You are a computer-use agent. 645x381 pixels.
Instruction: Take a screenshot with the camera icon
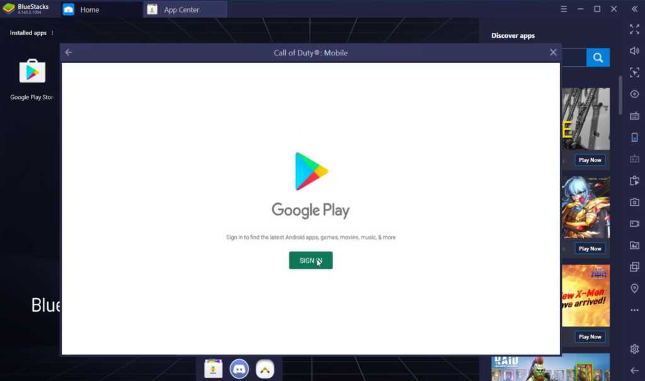tap(634, 202)
